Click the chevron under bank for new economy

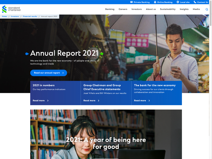tap(149, 101)
